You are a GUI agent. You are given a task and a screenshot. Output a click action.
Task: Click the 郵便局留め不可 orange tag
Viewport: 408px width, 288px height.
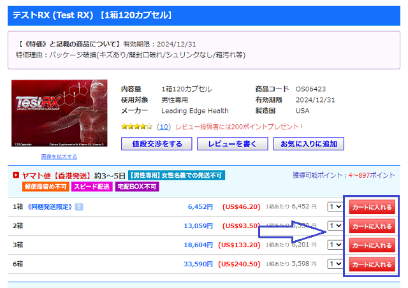pos(45,187)
